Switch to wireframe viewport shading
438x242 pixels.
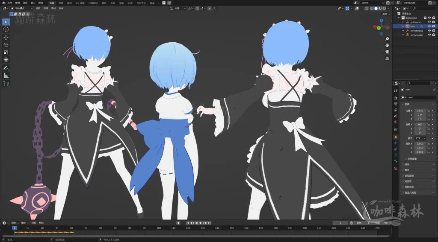click(372, 9)
